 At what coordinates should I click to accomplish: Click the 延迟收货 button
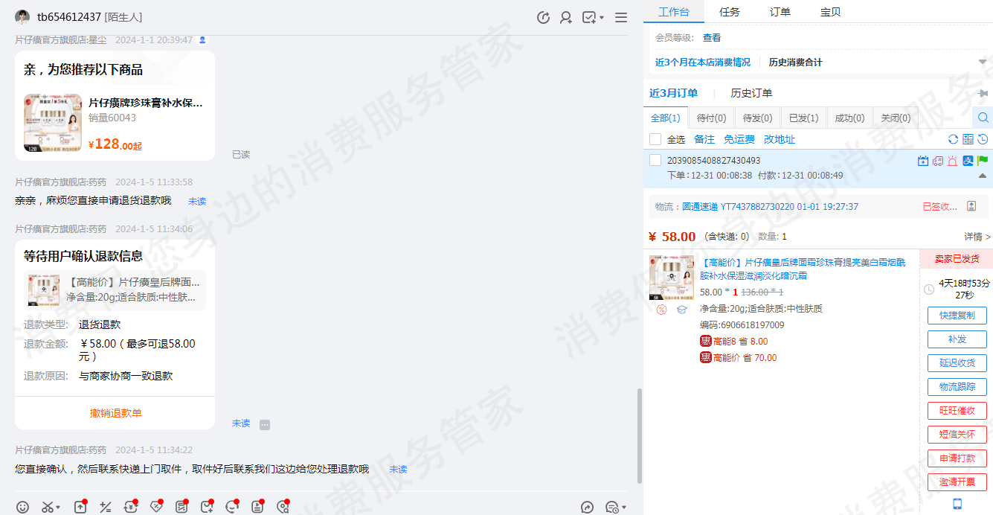click(x=957, y=362)
